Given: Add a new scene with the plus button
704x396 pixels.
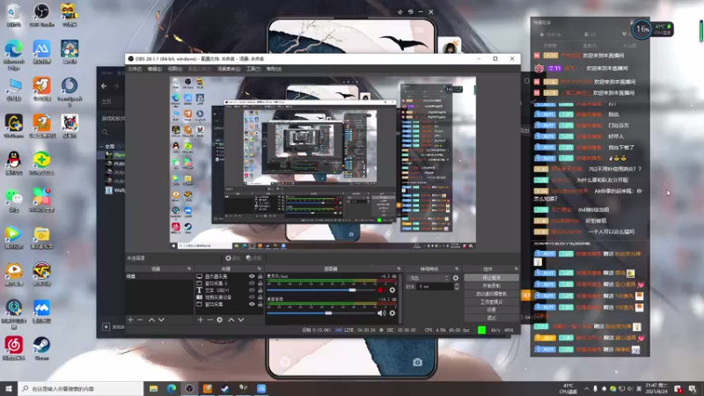Looking at the screenshot, I should [130, 319].
